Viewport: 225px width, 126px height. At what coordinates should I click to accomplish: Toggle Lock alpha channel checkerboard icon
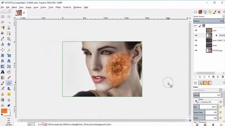tap(204, 26)
